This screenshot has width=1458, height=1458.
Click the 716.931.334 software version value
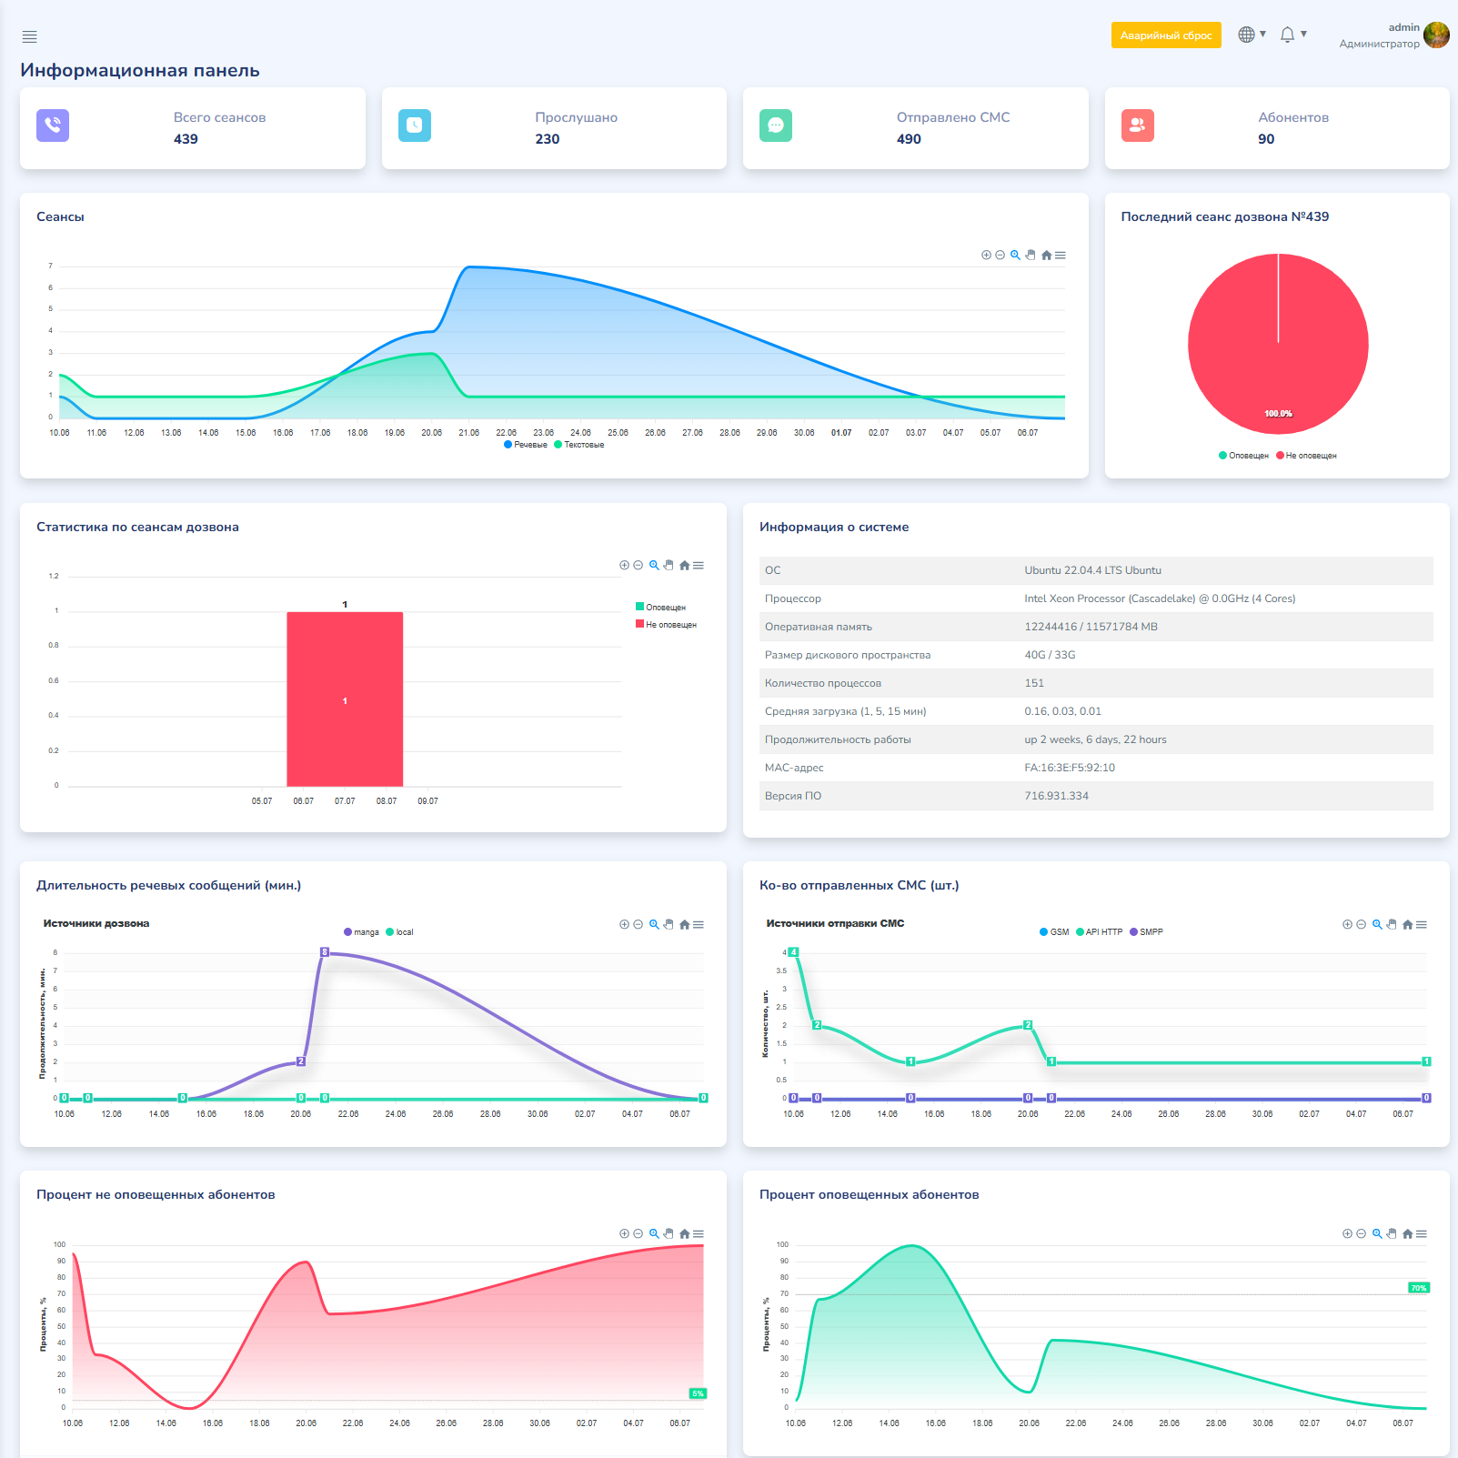click(1056, 796)
